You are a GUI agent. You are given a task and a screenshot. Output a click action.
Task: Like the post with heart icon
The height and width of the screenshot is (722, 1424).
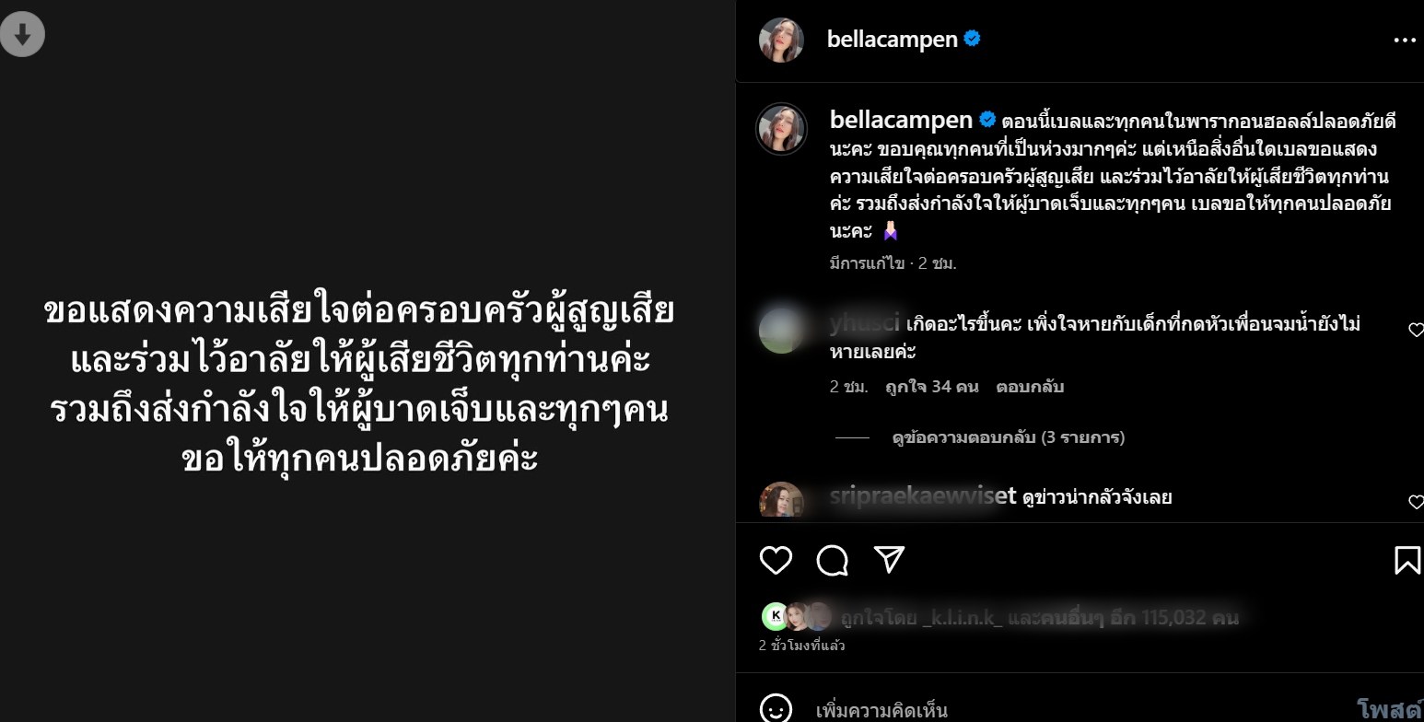pos(776,560)
